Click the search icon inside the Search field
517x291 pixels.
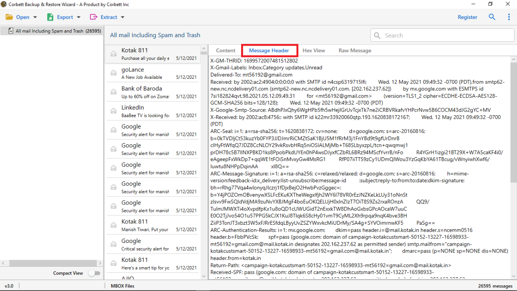coord(377,35)
